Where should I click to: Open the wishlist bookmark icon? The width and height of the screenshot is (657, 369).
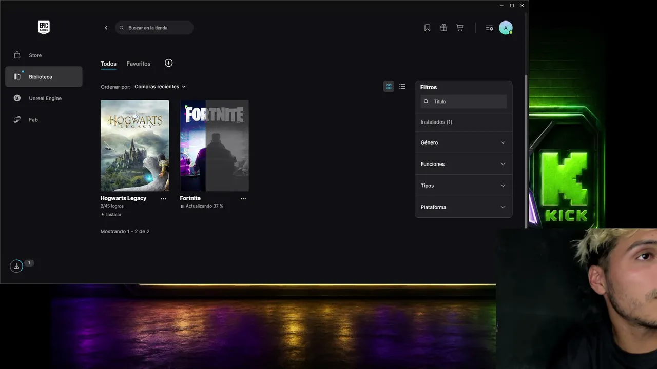pyautogui.click(x=427, y=28)
